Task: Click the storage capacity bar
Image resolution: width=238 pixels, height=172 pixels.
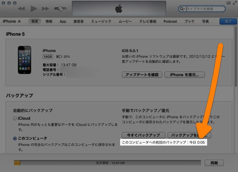Action: pos(107,163)
